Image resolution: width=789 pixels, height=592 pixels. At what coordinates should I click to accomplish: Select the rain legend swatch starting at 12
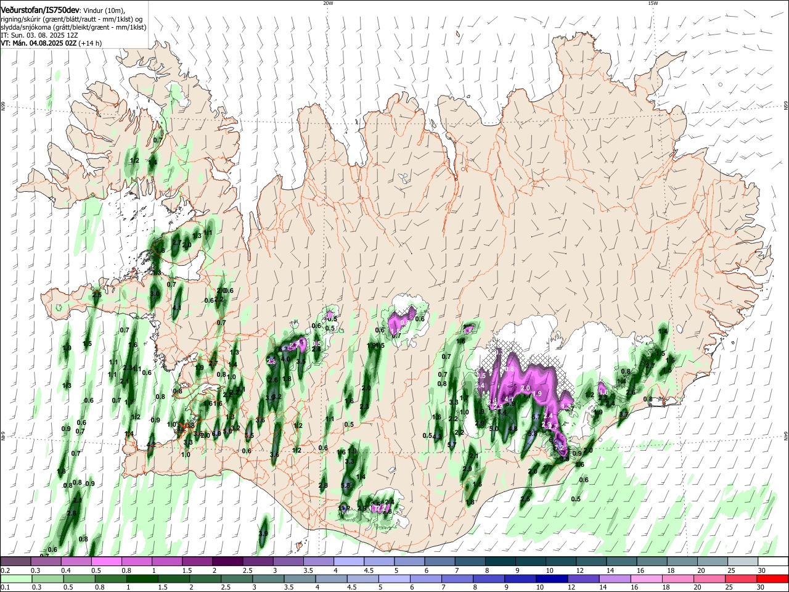(x=584, y=578)
